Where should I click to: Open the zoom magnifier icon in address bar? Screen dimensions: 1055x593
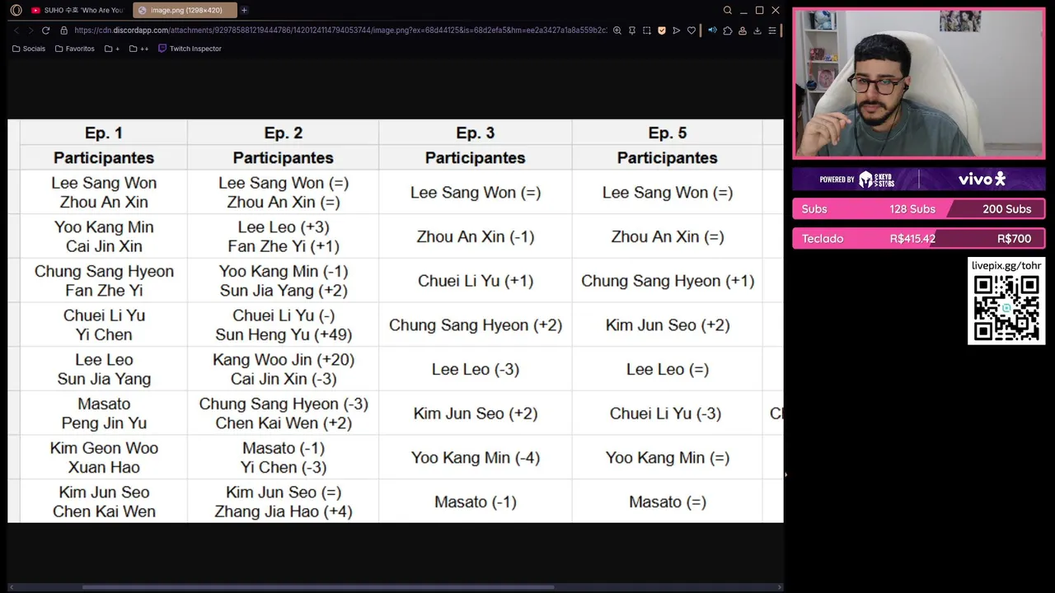point(617,30)
